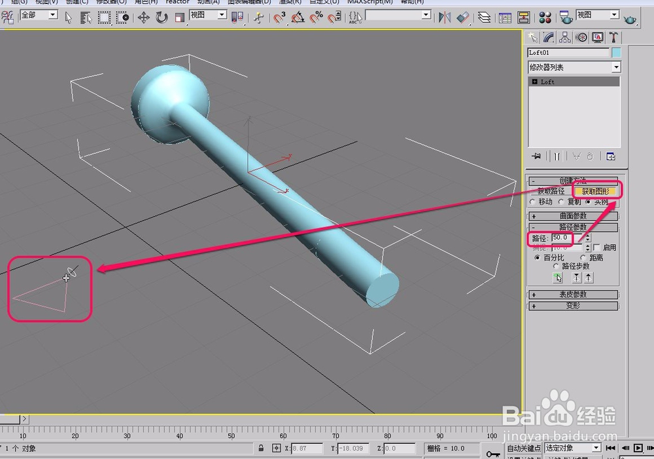
Task: Open the Material Editor spheres icon
Action: [x=545, y=18]
